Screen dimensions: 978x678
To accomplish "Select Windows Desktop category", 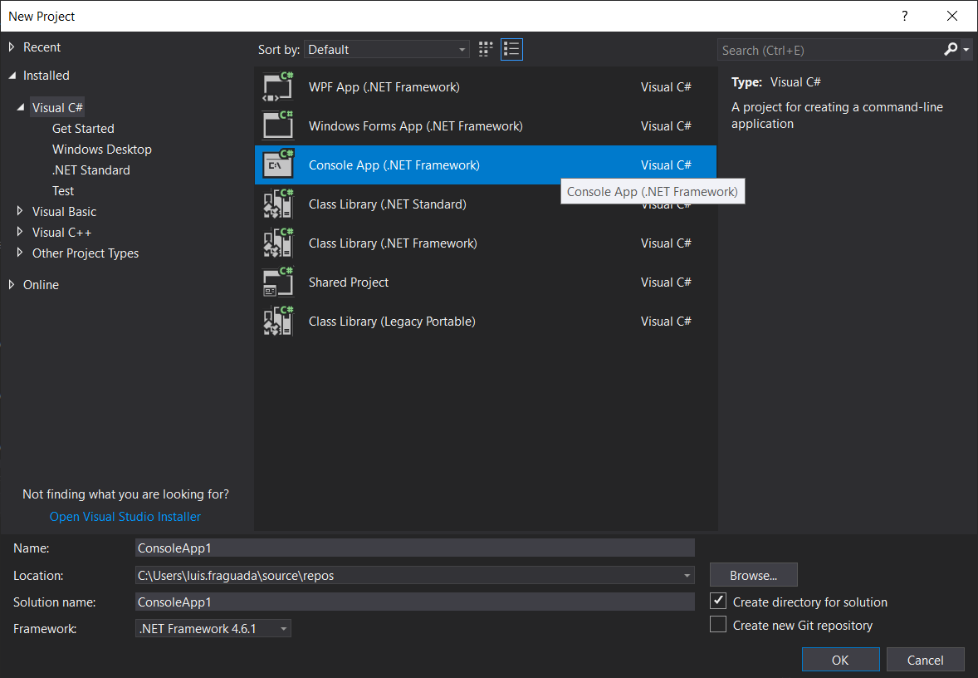I will (x=101, y=150).
